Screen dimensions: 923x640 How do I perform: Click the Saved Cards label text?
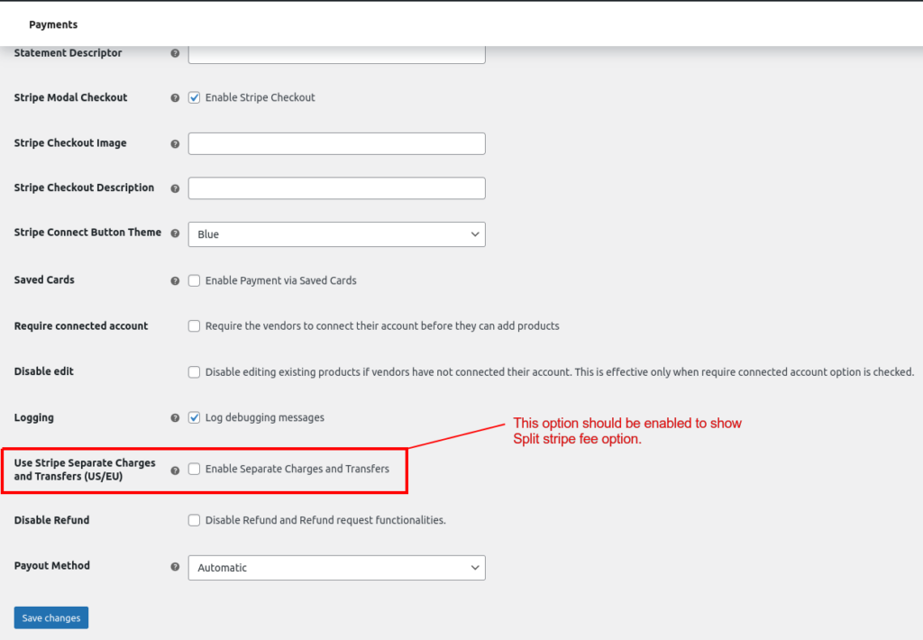click(44, 279)
